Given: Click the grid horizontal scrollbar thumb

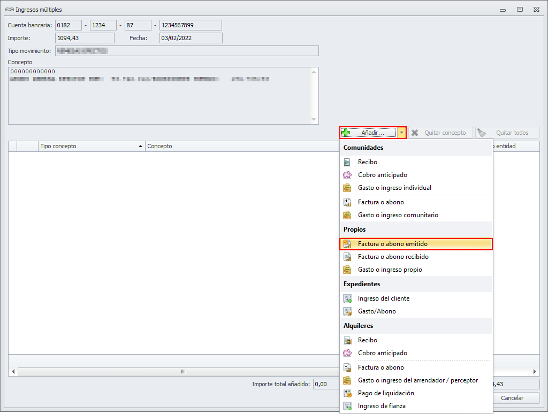Looking at the screenshot, I should pyautogui.click(x=183, y=371).
